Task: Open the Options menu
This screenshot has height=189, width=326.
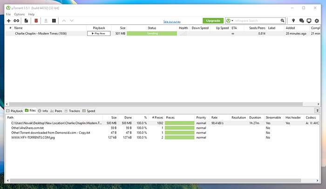Action: [20, 14]
